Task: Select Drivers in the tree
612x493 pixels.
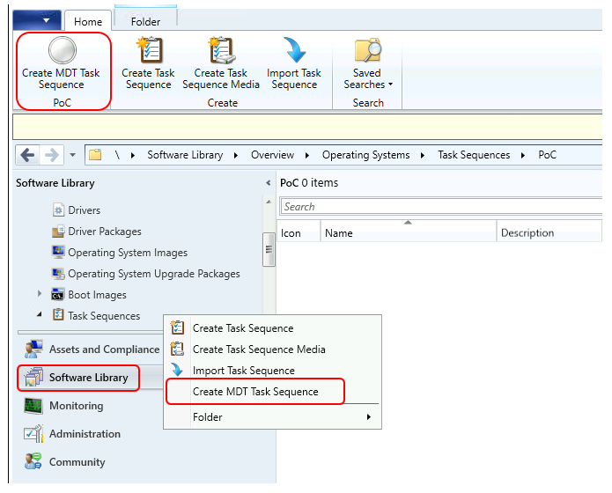Action: [84, 210]
